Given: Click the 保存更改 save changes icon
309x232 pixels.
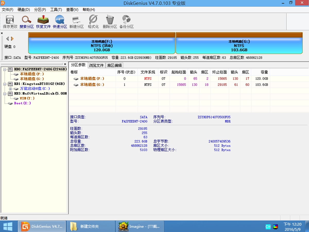Looking at the screenshot, I should point(10,21).
